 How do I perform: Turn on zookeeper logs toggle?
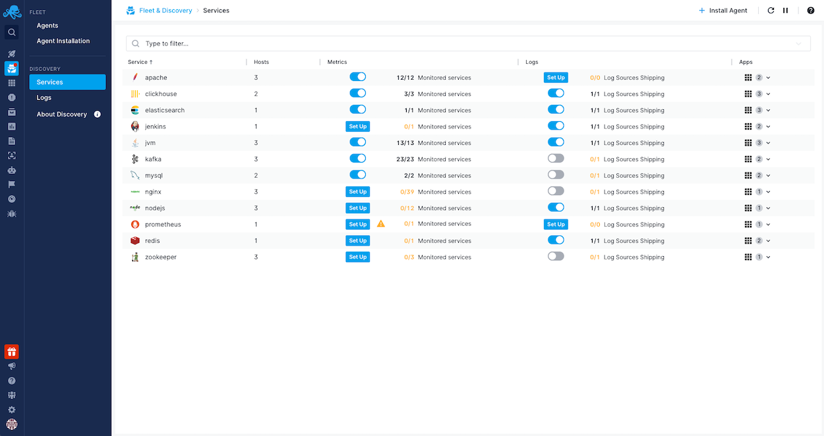coord(556,256)
